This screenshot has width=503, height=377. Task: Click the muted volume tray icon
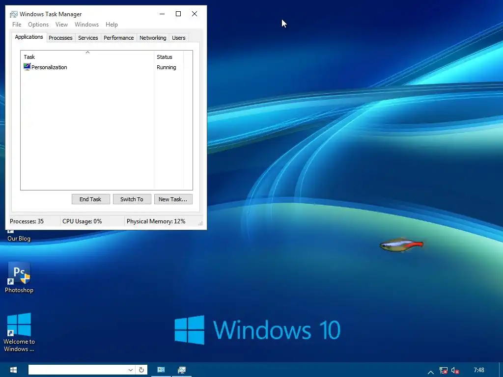click(x=455, y=370)
